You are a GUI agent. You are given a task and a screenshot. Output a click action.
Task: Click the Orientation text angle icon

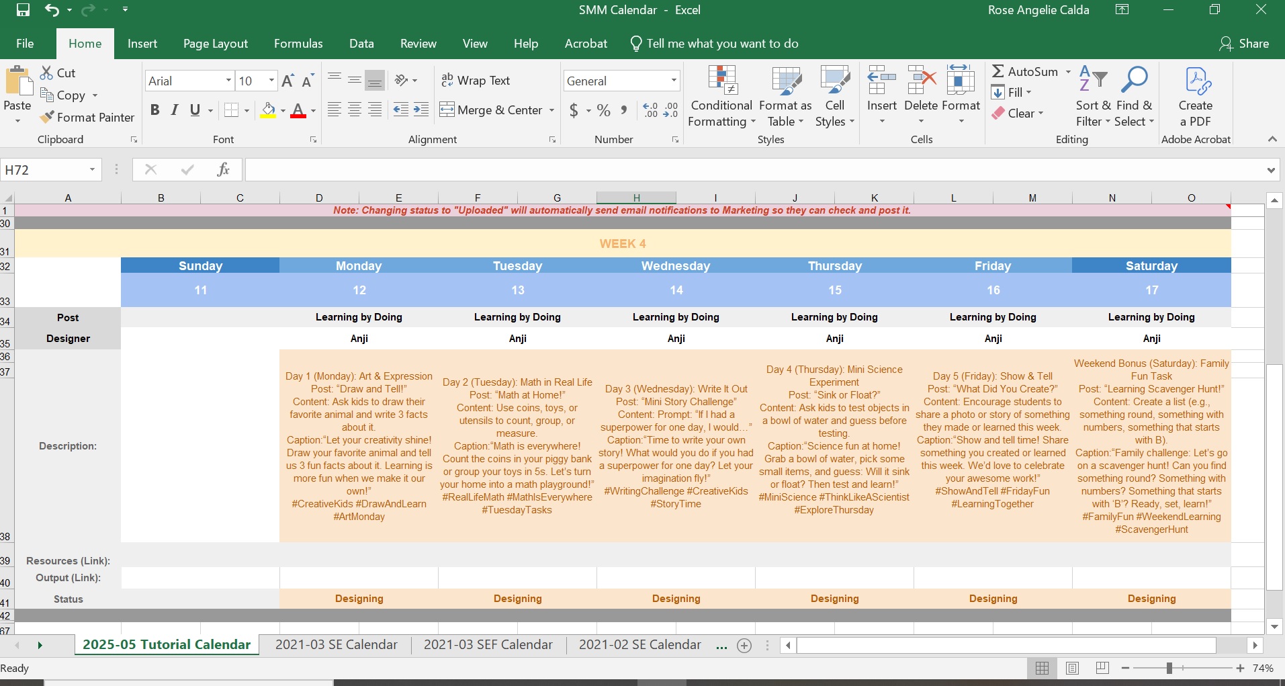[x=402, y=80]
